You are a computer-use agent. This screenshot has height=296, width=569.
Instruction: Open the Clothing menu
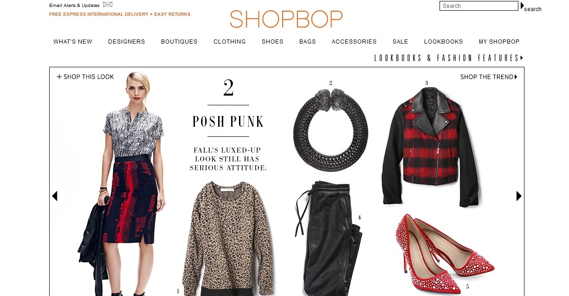(x=230, y=42)
